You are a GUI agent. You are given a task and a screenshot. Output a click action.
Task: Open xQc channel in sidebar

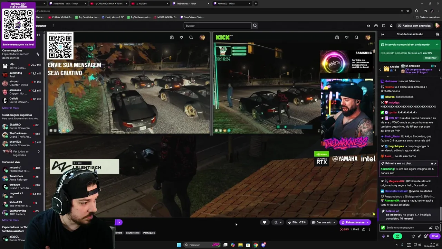21,66
